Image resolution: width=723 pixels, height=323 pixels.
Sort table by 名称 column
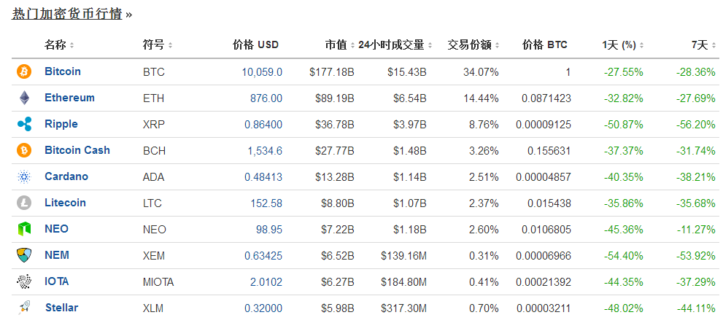[55, 45]
